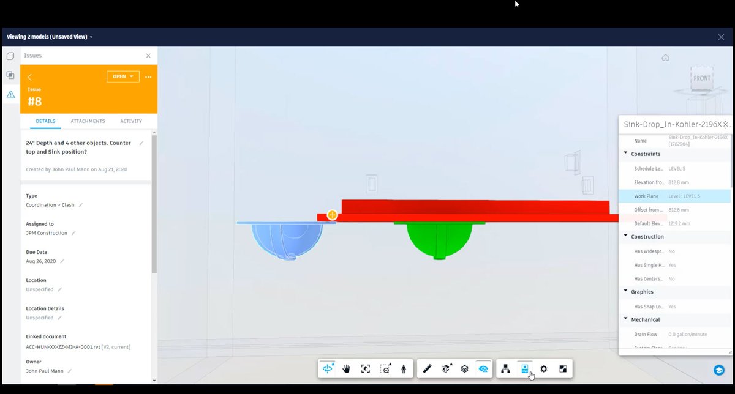Click the yellow clash issue pin
The height and width of the screenshot is (394, 735).
[332, 215]
